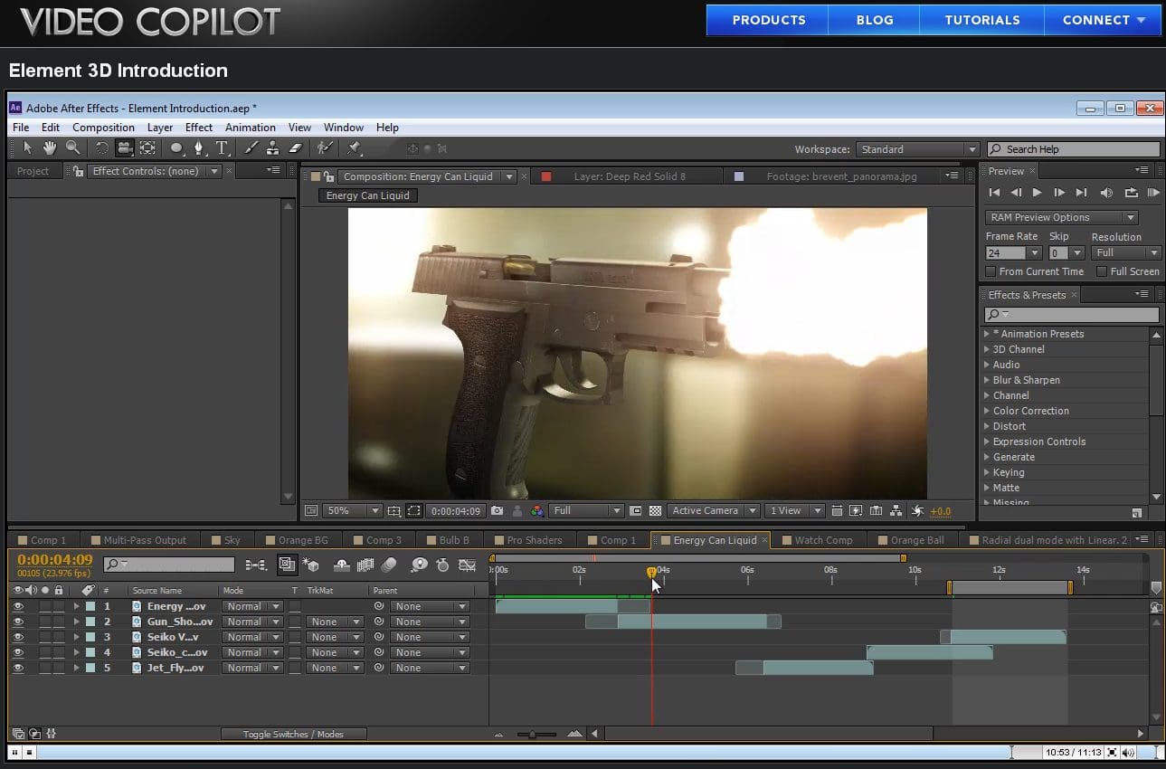
Task: Open the Composition menu
Action: [103, 128]
